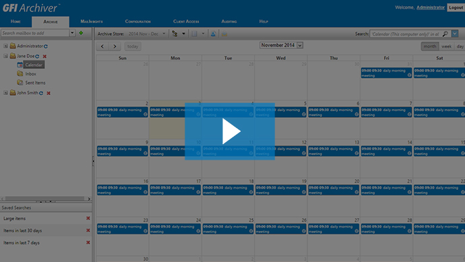Screen dimensions: 465x262
Task: Go to the next month
Action: click(x=115, y=46)
